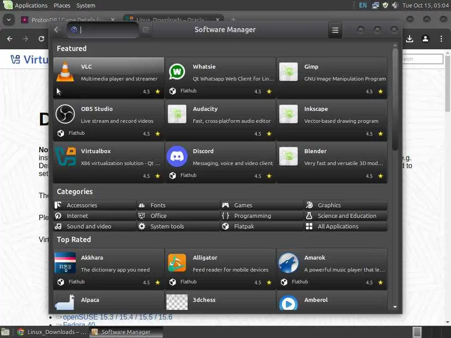Open the Accessories category

95,205
